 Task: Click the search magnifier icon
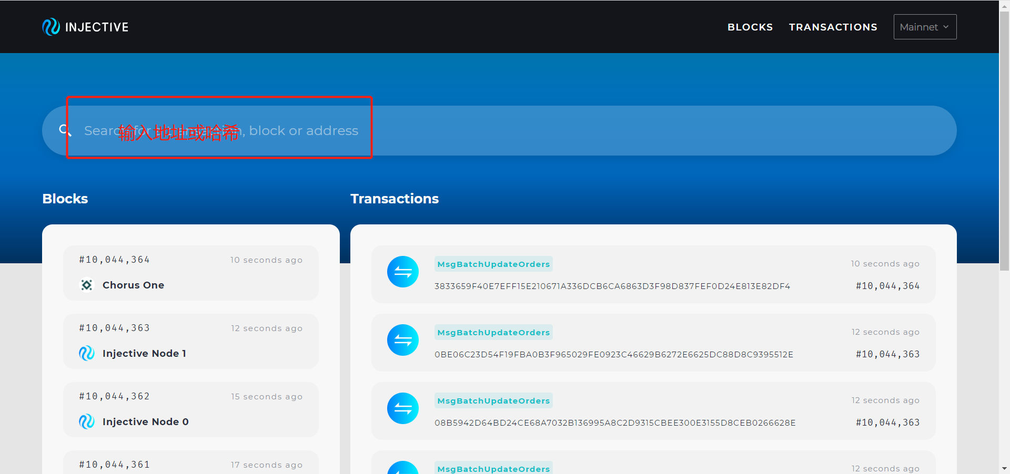click(65, 130)
